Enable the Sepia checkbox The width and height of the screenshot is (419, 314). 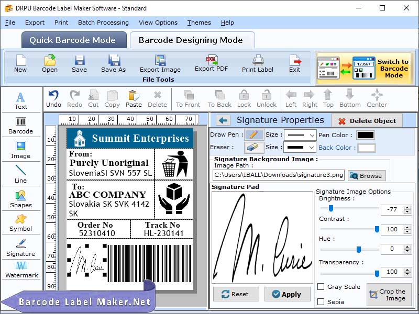[321, 302]
